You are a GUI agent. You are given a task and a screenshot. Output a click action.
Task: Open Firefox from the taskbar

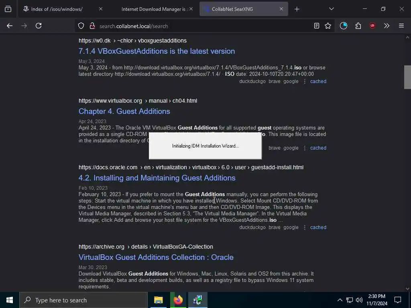178,300
